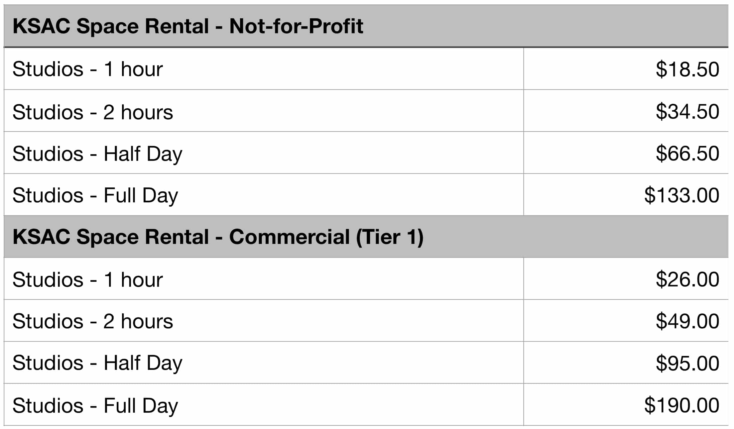734x429 pixels.
Task: Click the $133.00 price cell
Action: 626,194
